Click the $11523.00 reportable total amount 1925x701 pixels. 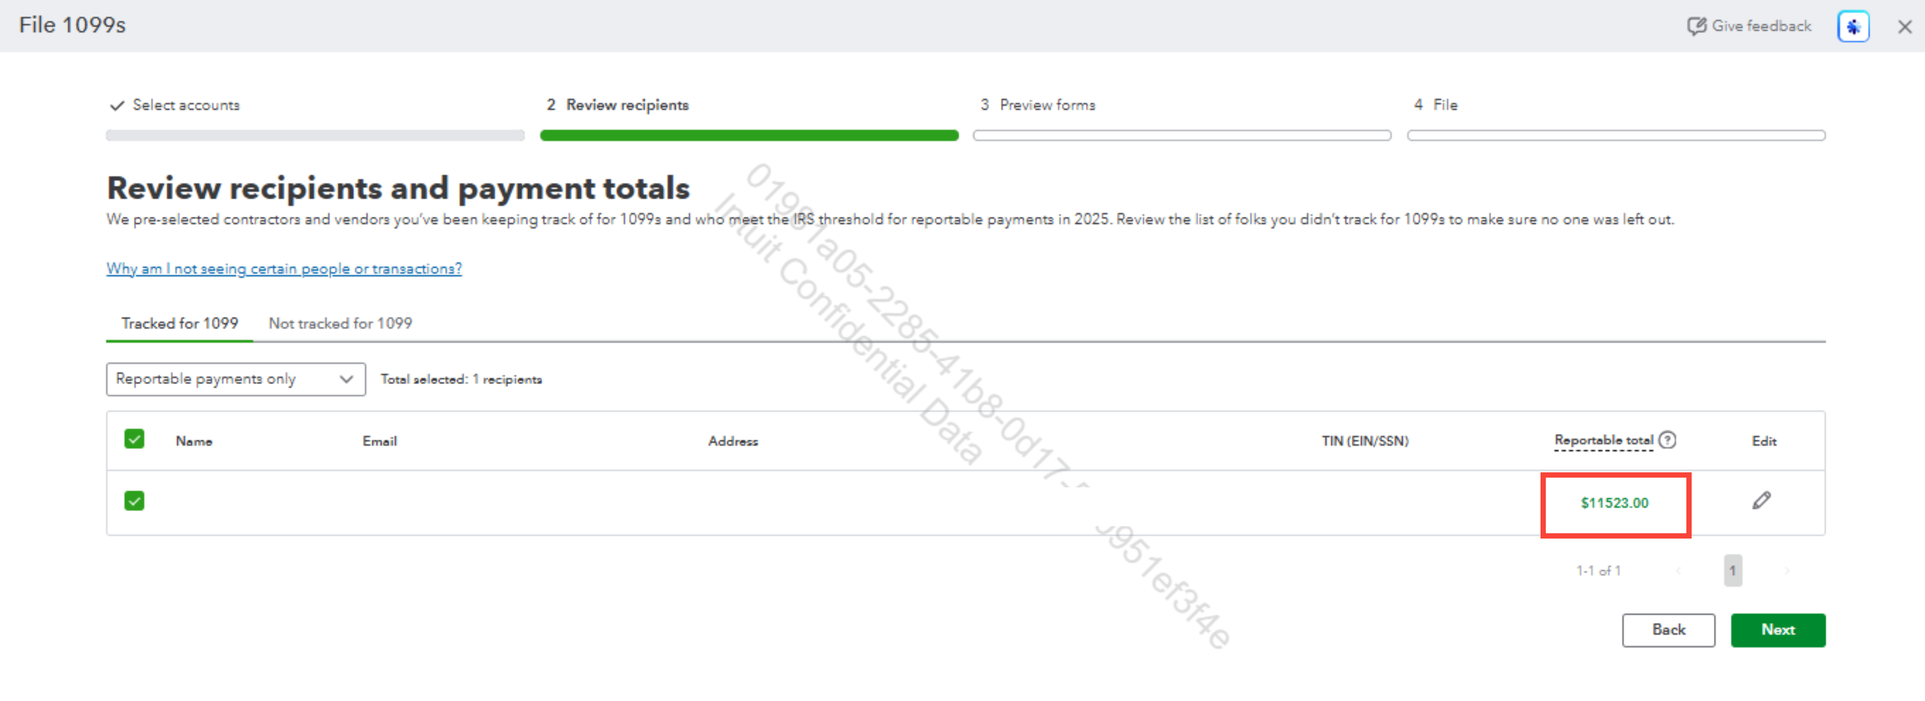pyautogui.click(x=1614, y=503)
